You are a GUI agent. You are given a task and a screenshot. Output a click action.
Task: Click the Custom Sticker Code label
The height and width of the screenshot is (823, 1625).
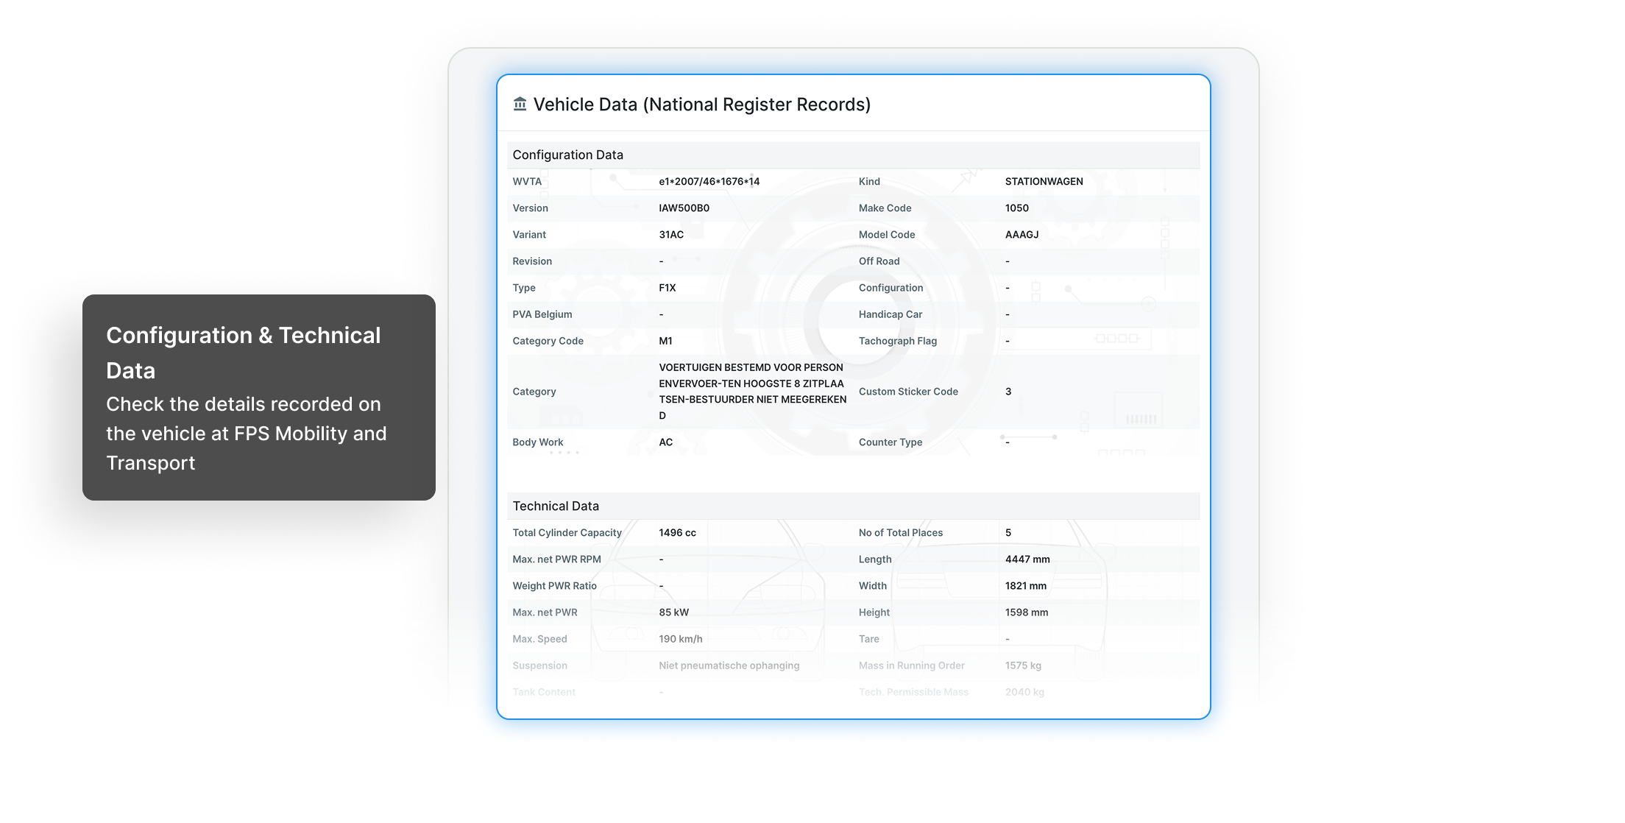(908, 392)
